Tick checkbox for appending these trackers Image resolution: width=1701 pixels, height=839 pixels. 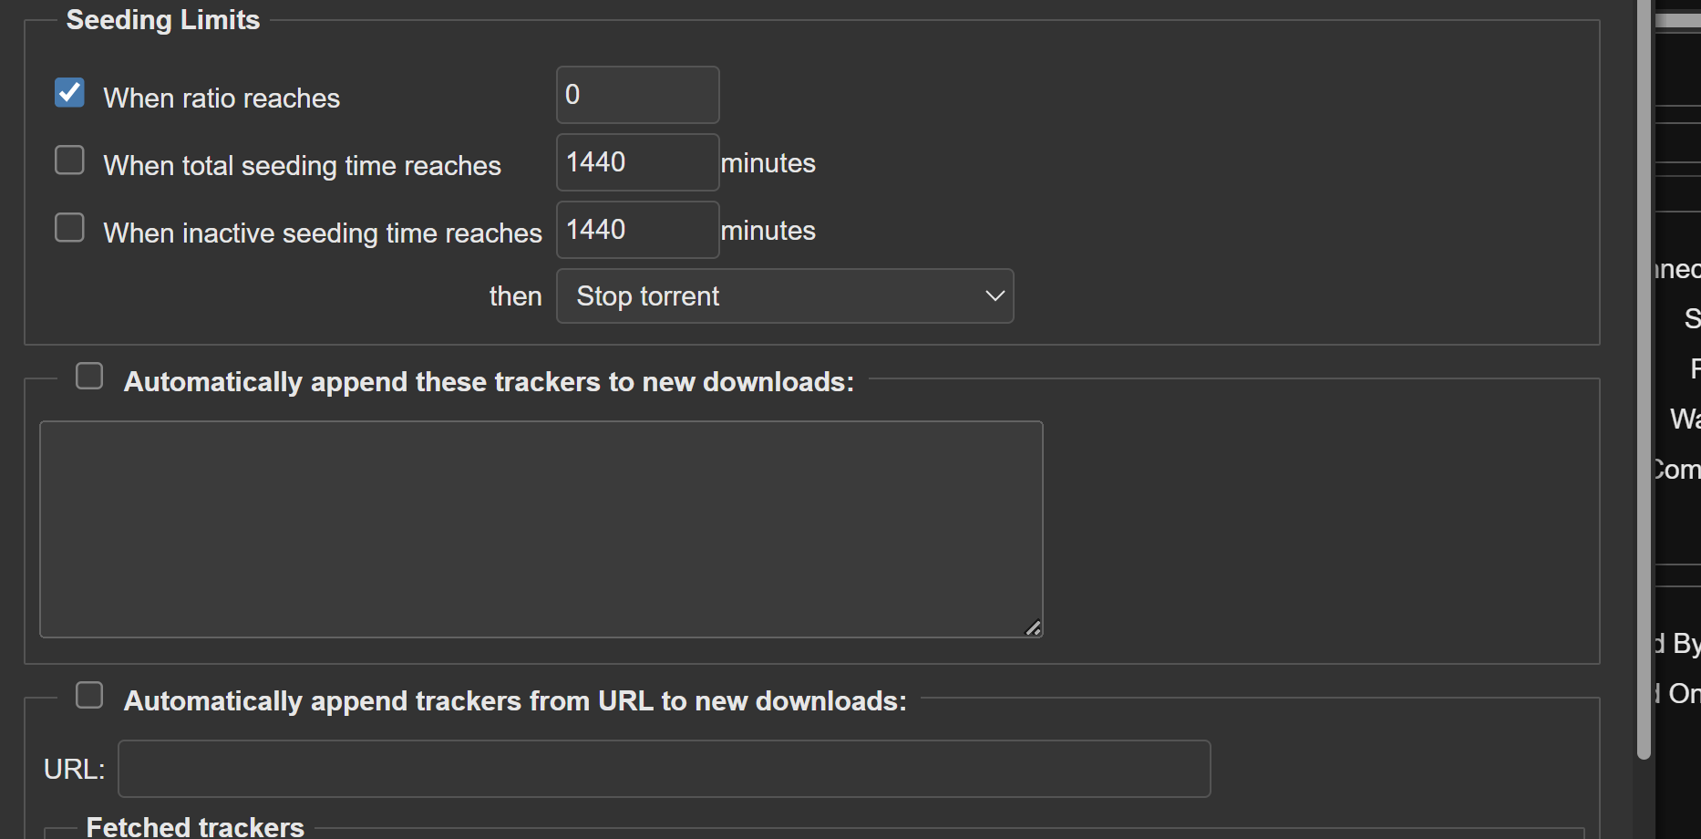[89, 377]
